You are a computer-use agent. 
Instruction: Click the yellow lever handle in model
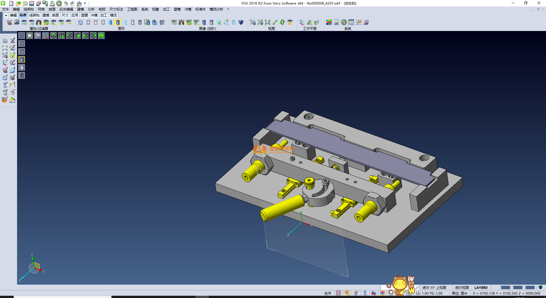click(282, 207)
